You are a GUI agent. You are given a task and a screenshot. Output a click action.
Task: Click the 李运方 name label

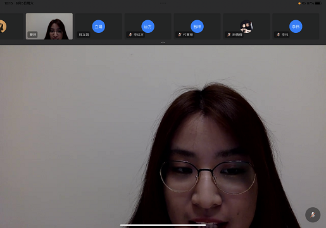click(x=139, y=35)
